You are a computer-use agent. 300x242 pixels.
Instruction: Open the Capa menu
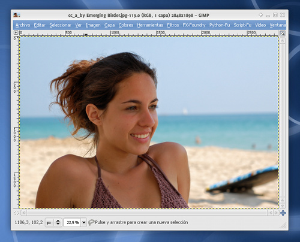point(109,25)
